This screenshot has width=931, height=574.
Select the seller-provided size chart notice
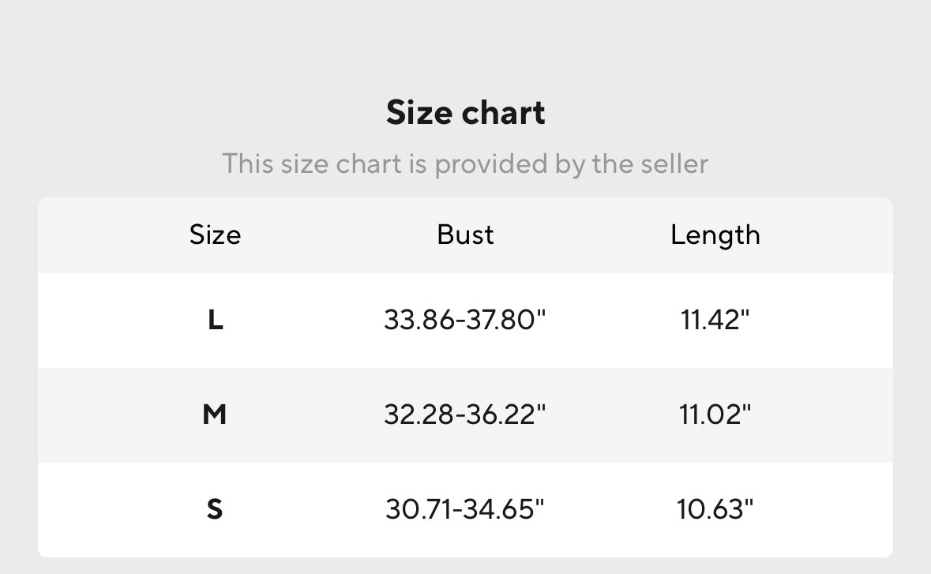(465, 163)
